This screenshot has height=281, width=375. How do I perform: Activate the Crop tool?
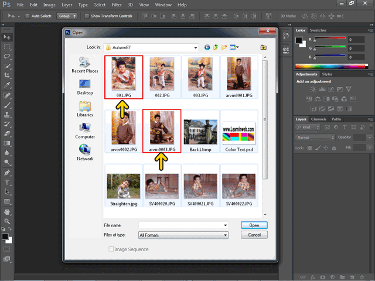coord(6,76)
